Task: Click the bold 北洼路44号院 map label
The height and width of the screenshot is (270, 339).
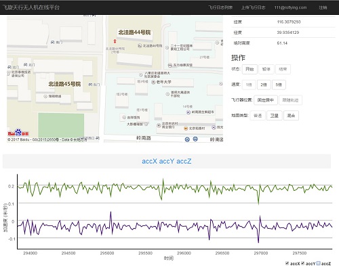Action: point(134,32)
